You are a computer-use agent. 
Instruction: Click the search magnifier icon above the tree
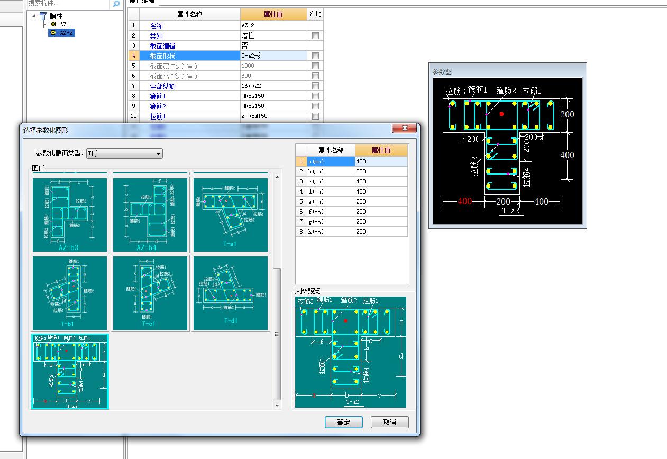pyautogui.click(x=116, y=4)
